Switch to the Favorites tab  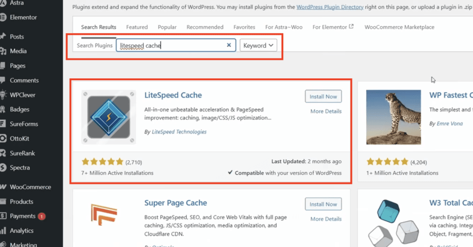point(244,27)
